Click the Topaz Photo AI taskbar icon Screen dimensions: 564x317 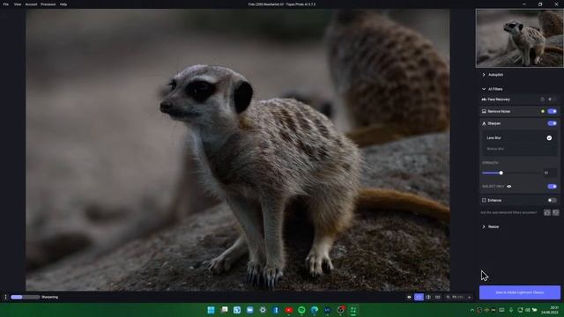tap(353, 310)
